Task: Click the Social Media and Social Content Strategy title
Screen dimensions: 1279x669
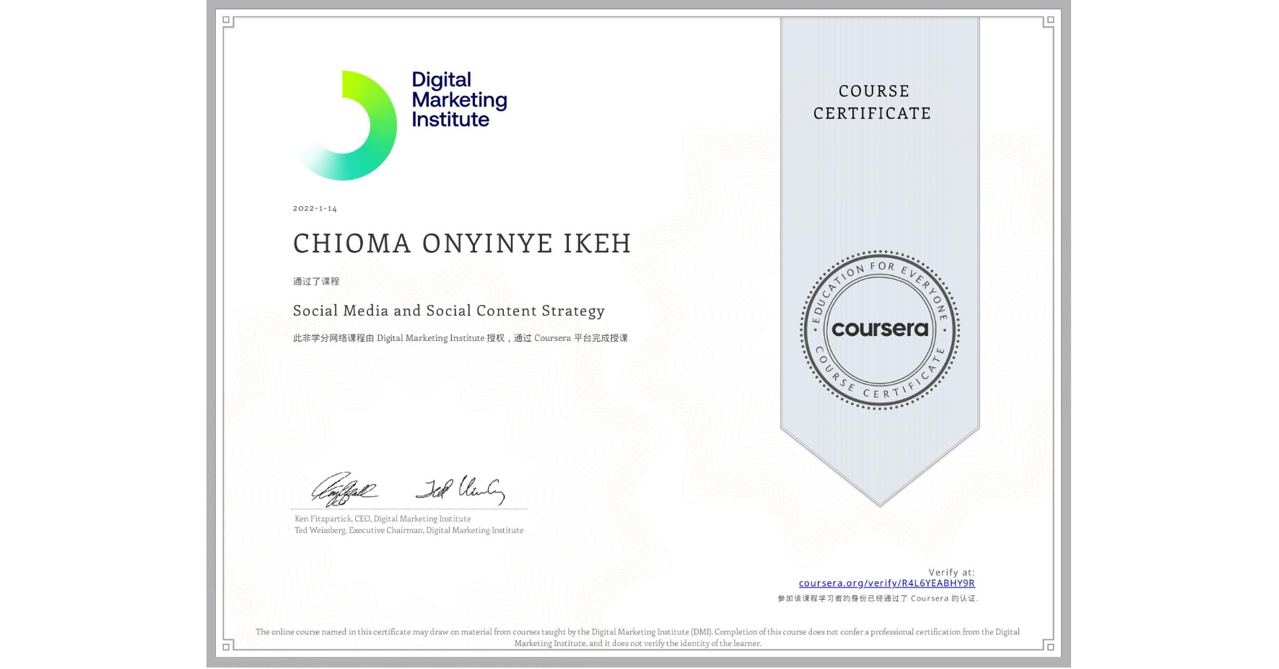Action: [x=448, y=311]
